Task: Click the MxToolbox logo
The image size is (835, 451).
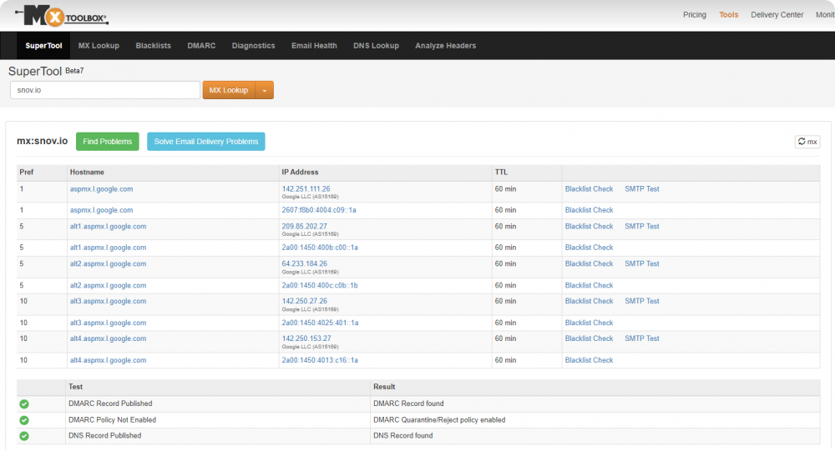Action: tap(62, 16)
